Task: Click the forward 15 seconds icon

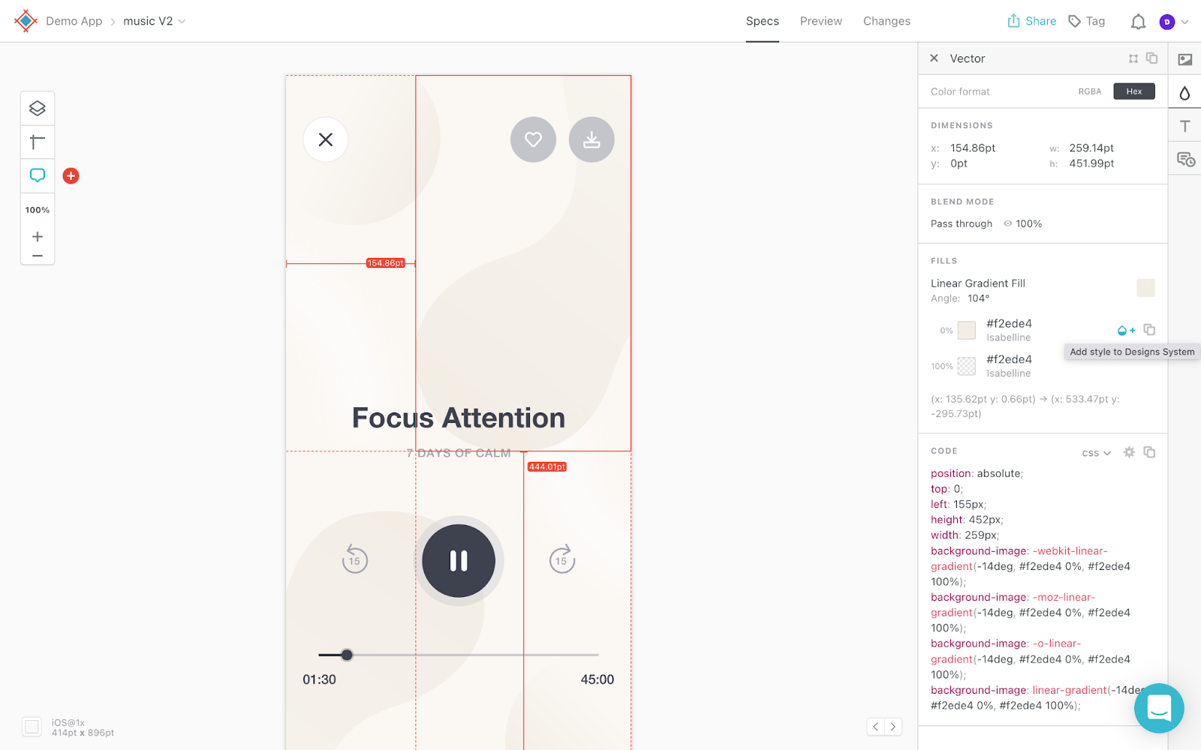Action: pyautogui.click(x=562, y=559)
